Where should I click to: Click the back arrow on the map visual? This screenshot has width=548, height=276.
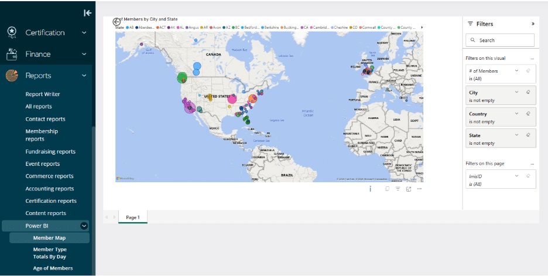tap(117, 21)
